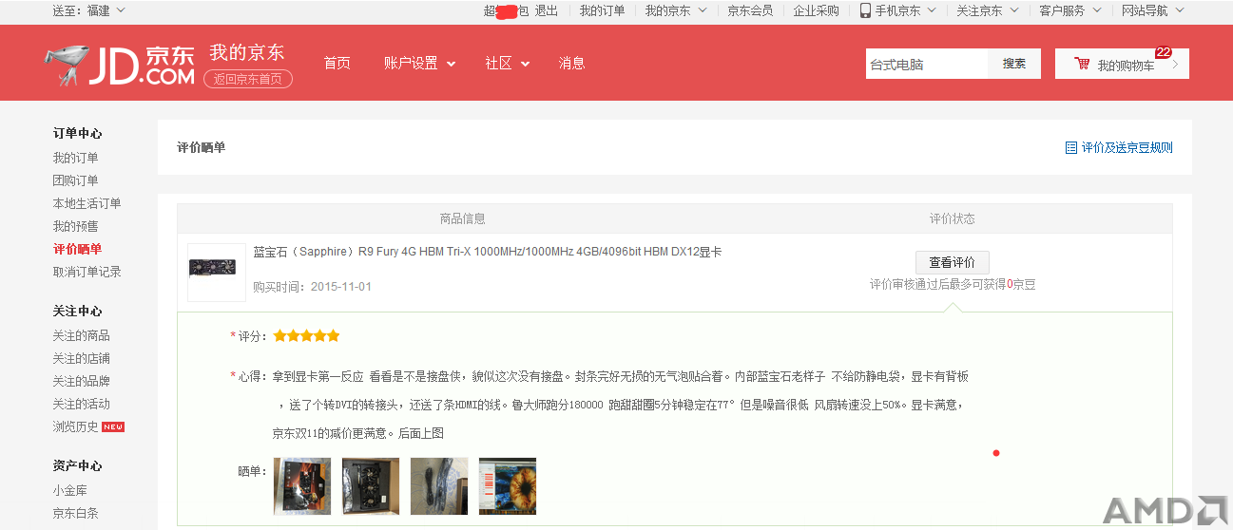Open the third review photo thumbnail

coord(439,485)
